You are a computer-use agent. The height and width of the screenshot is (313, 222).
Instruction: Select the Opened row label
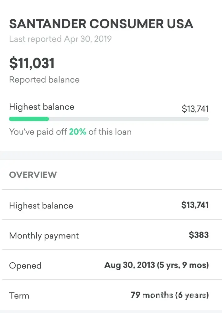(25, 266)
